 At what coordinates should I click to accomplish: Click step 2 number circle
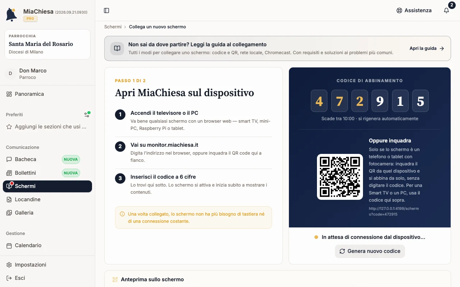pos(120,147)
